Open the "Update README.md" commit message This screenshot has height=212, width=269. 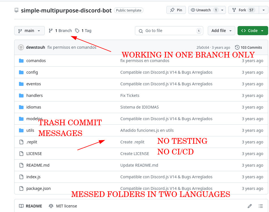pos(139,165)
